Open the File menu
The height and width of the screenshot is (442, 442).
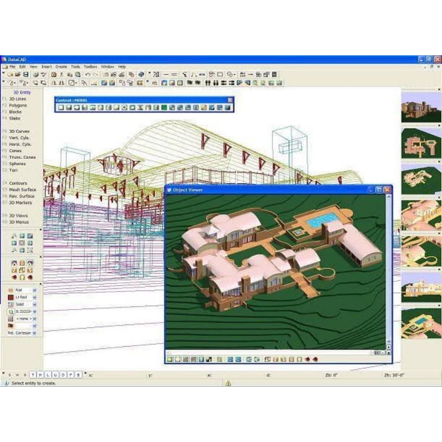13,67
